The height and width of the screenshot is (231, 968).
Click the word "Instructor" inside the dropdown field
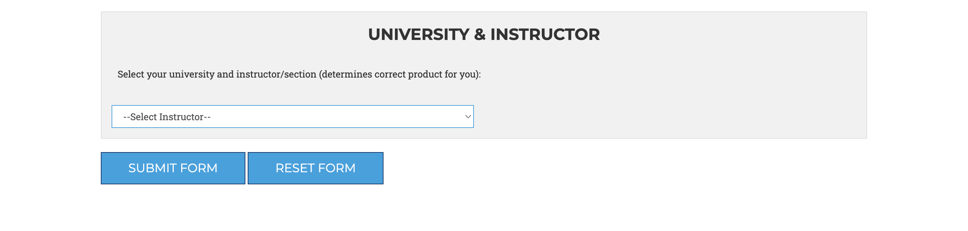(x=181, y=117)
